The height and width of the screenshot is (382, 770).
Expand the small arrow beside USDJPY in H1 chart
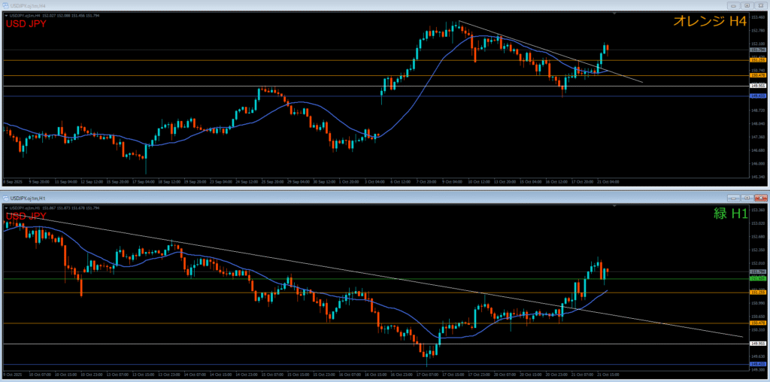6,208
